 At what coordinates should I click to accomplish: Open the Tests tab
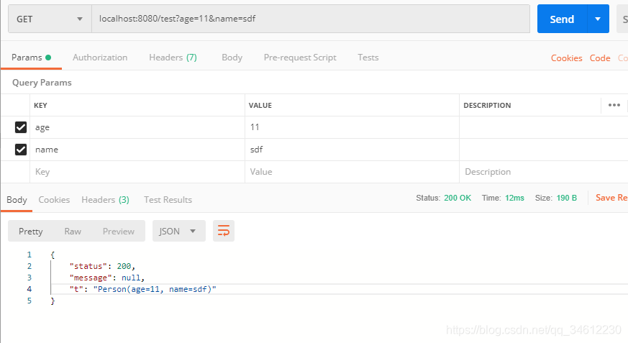pyautogui.click(x=368, y=58)
